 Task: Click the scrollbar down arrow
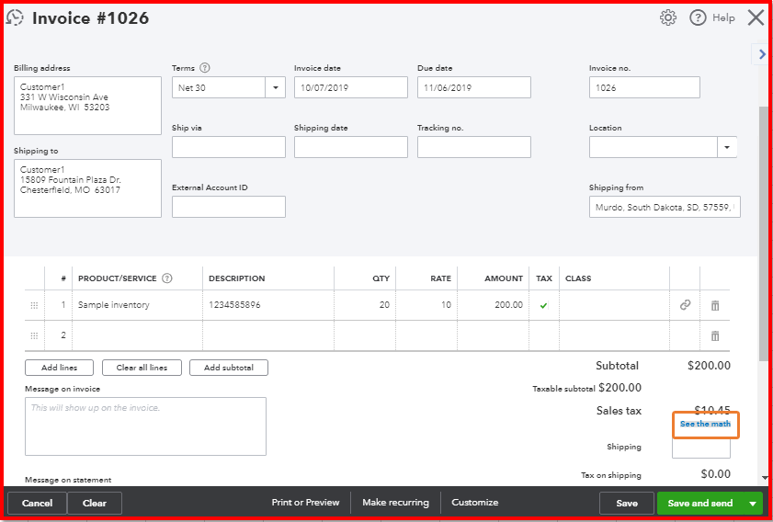(x=765, y=477)
